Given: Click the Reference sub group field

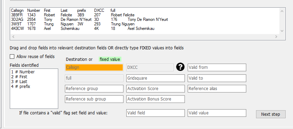Looking at the screenshot, I should pos(94,99).
